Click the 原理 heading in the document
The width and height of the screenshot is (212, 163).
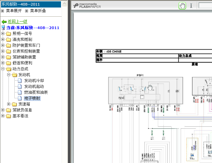click(195, 64)
